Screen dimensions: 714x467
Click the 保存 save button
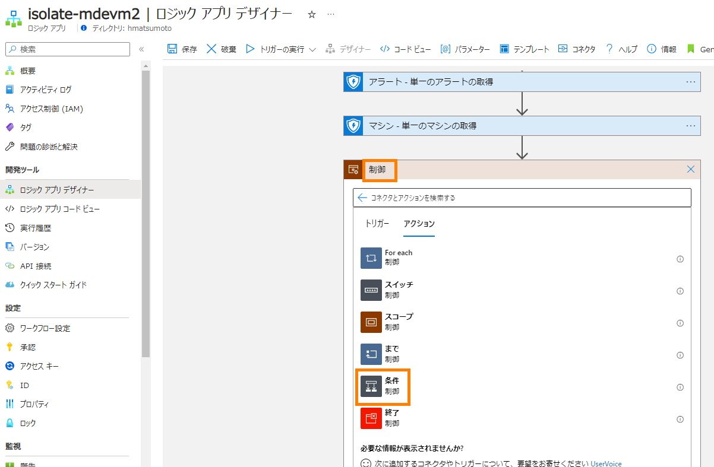pos(182,49)
